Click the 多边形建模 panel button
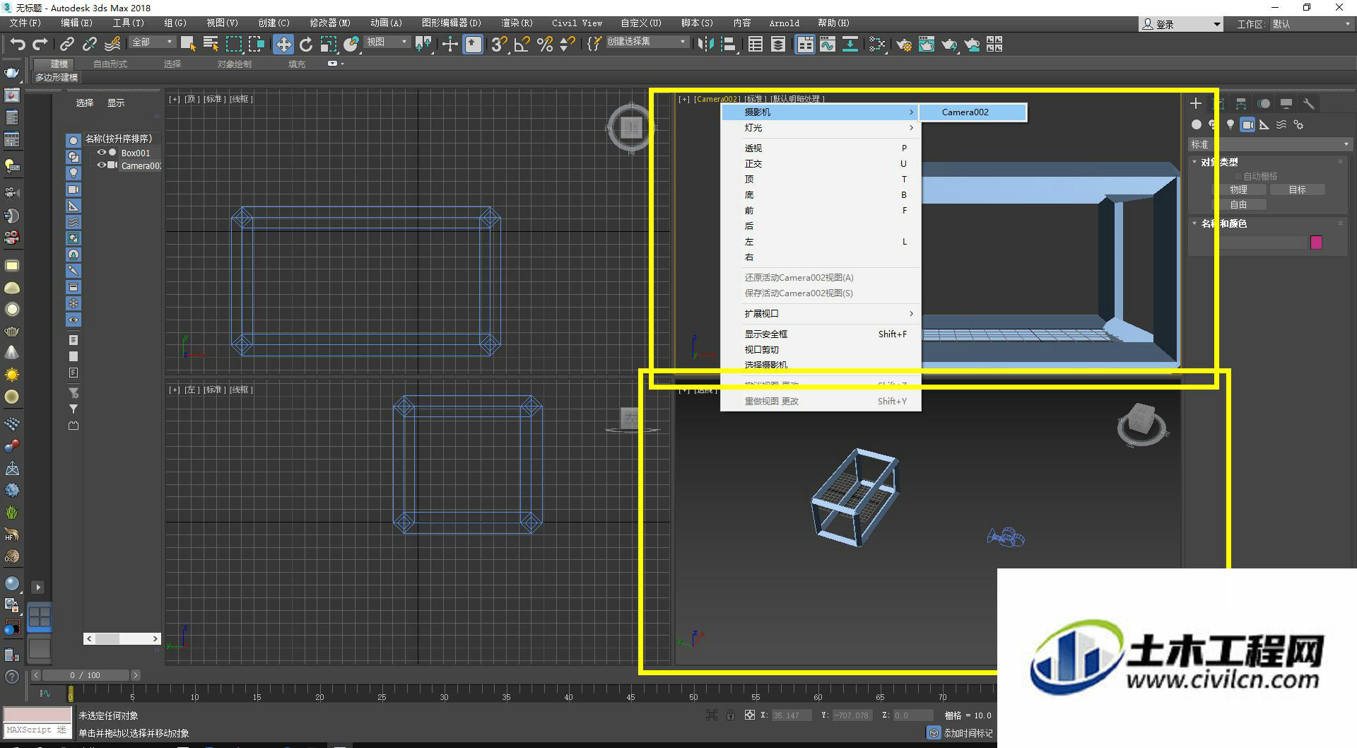The width and height of the screenshot is (1357, 748). tap(57, 77)
